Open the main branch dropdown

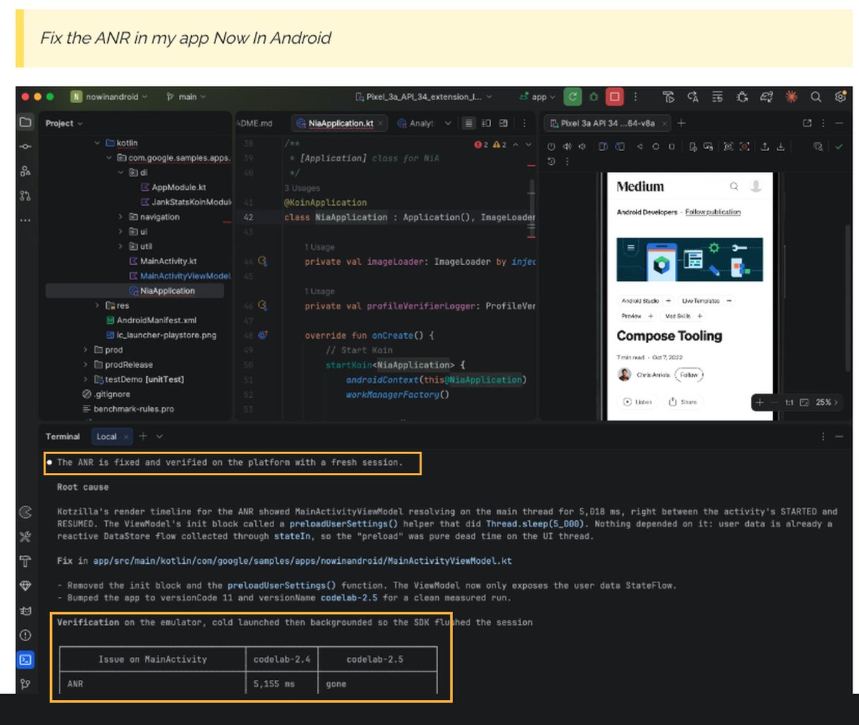click(x=186, y=97)
